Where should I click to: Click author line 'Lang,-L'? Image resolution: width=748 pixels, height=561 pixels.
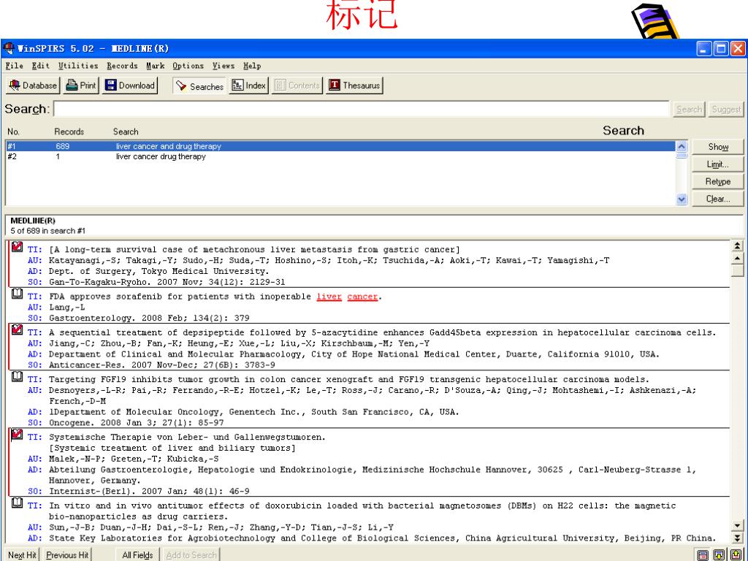click(66, 308)
